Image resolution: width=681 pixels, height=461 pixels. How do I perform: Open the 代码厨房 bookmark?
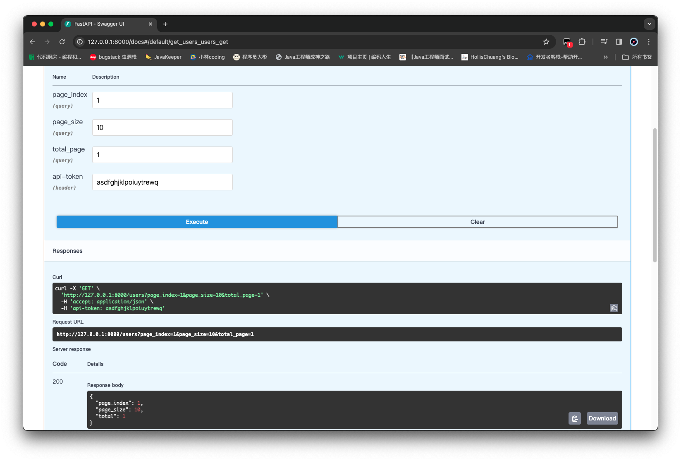(55, 57)
